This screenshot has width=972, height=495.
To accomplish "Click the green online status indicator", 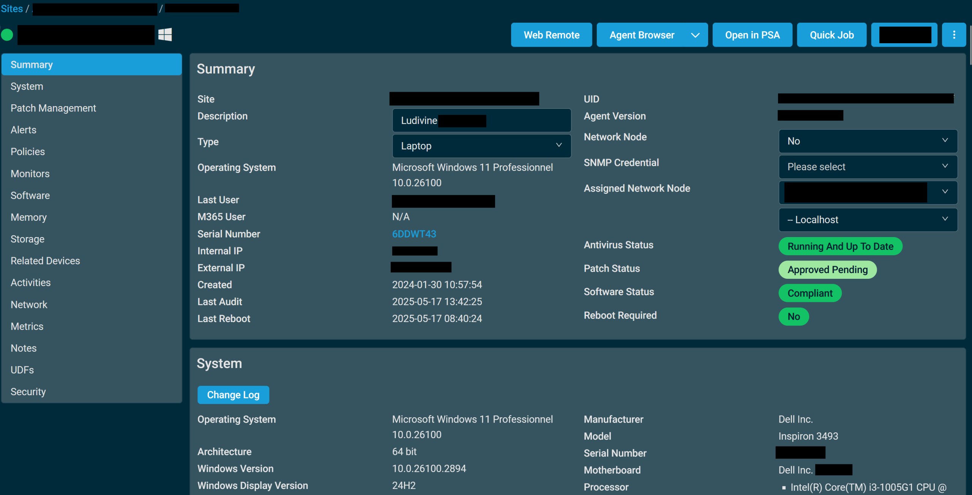I will click(7, 35).
